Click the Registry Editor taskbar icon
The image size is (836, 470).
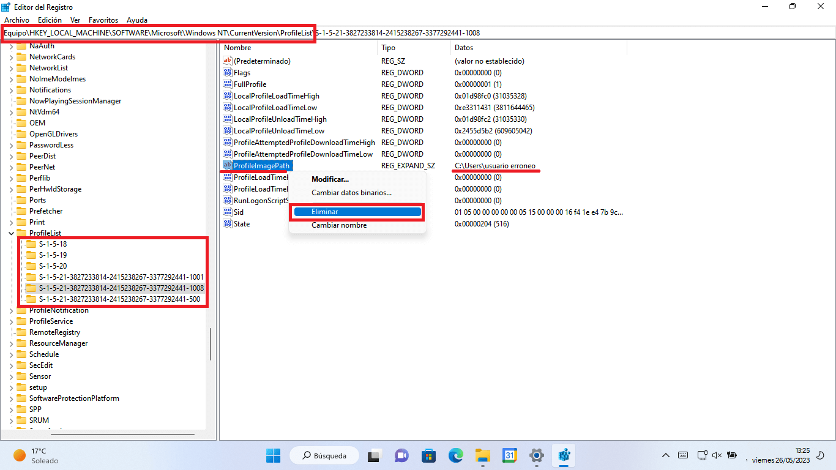click(x=564, y=455)
